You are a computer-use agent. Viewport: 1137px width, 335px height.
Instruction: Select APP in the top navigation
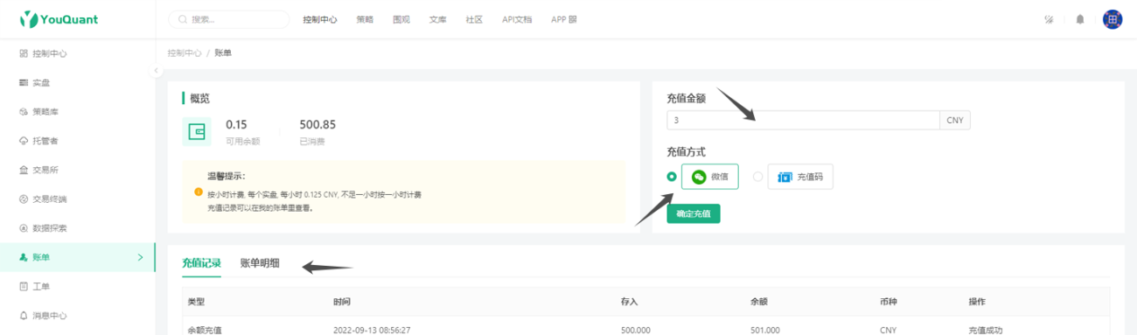(563, 19)
